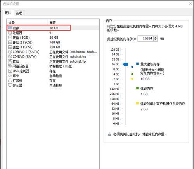Click the 硬盘 (SCSI) 50 GB disk icon
Image resolution: width=194 pixels, height=169 pixels.
(10, 38)
